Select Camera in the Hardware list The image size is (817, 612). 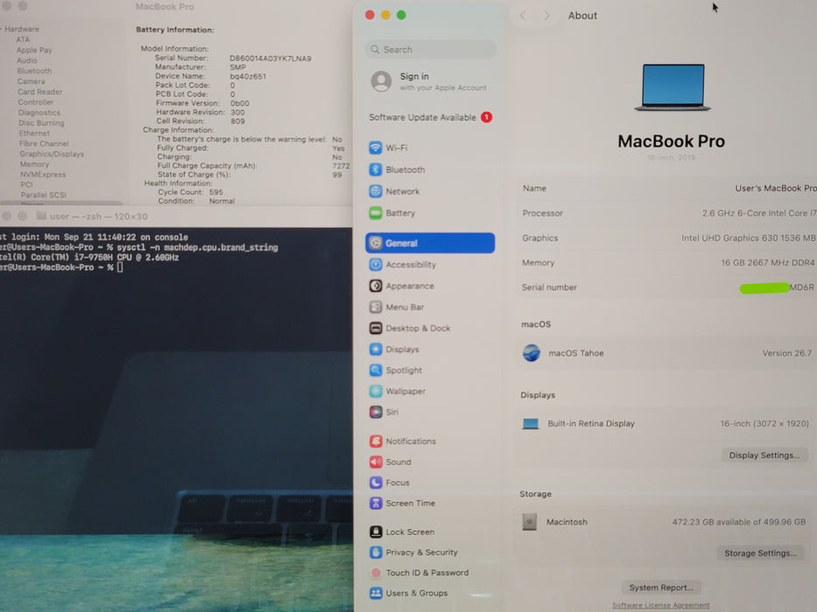32,81
